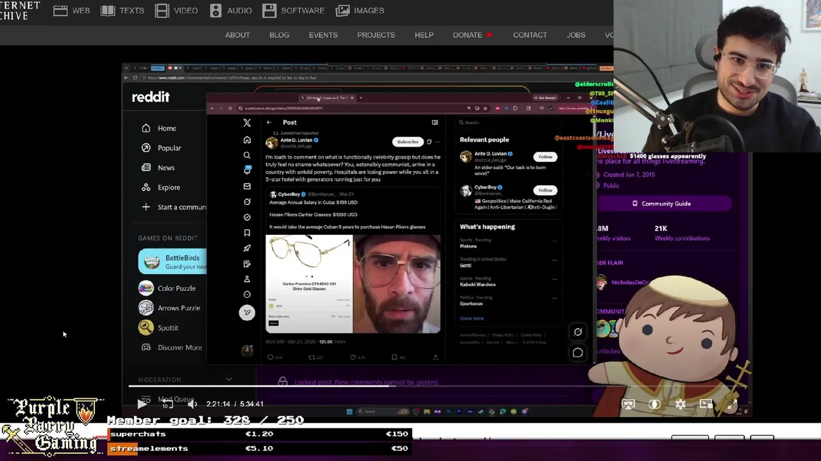Open X Profile person icon in sidebar
Image resolution: width=821 pixels, height=461 pixels.
(x=247, y=279)
